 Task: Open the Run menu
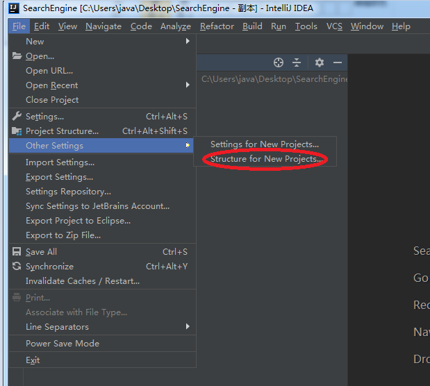pyautogui.click(x=279, y=26)
